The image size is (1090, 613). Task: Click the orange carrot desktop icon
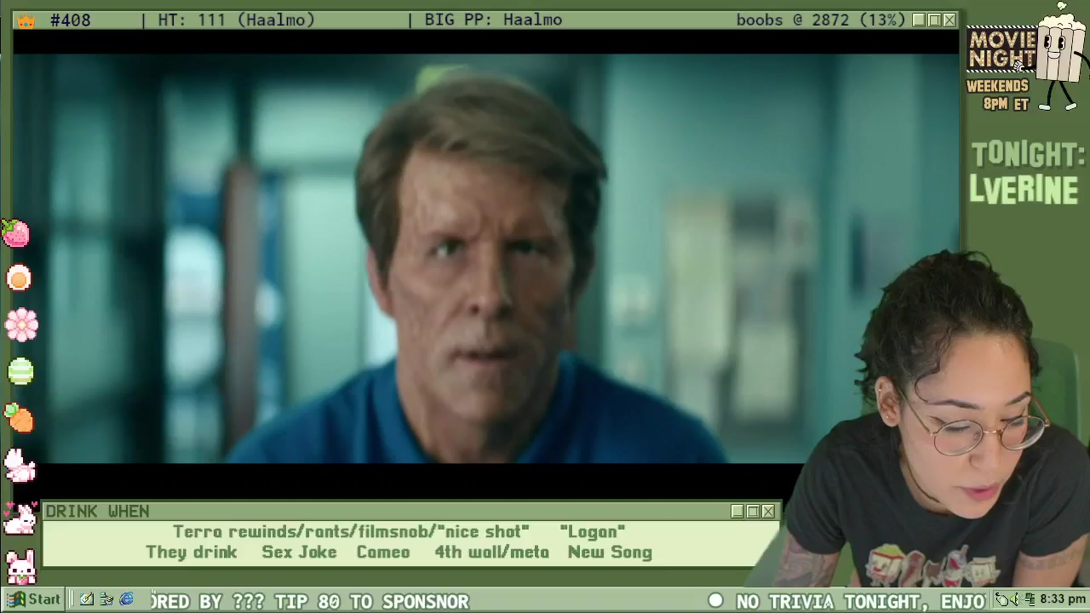pyautogui.click(x=19, y=418)
